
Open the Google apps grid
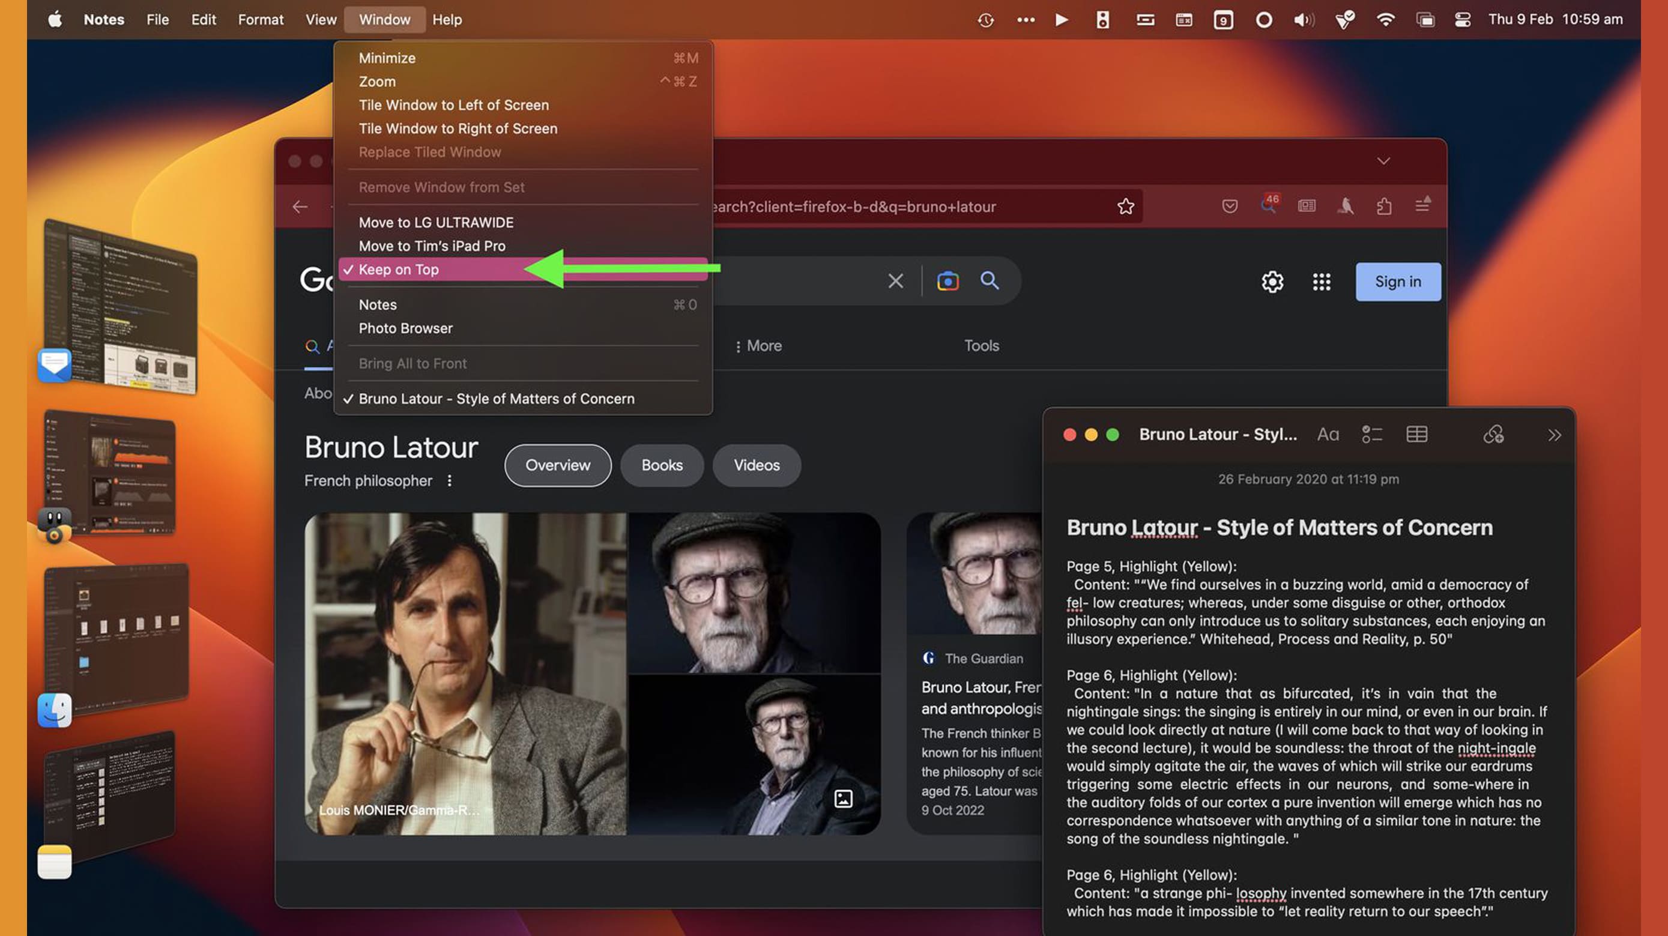point(1322,282)
